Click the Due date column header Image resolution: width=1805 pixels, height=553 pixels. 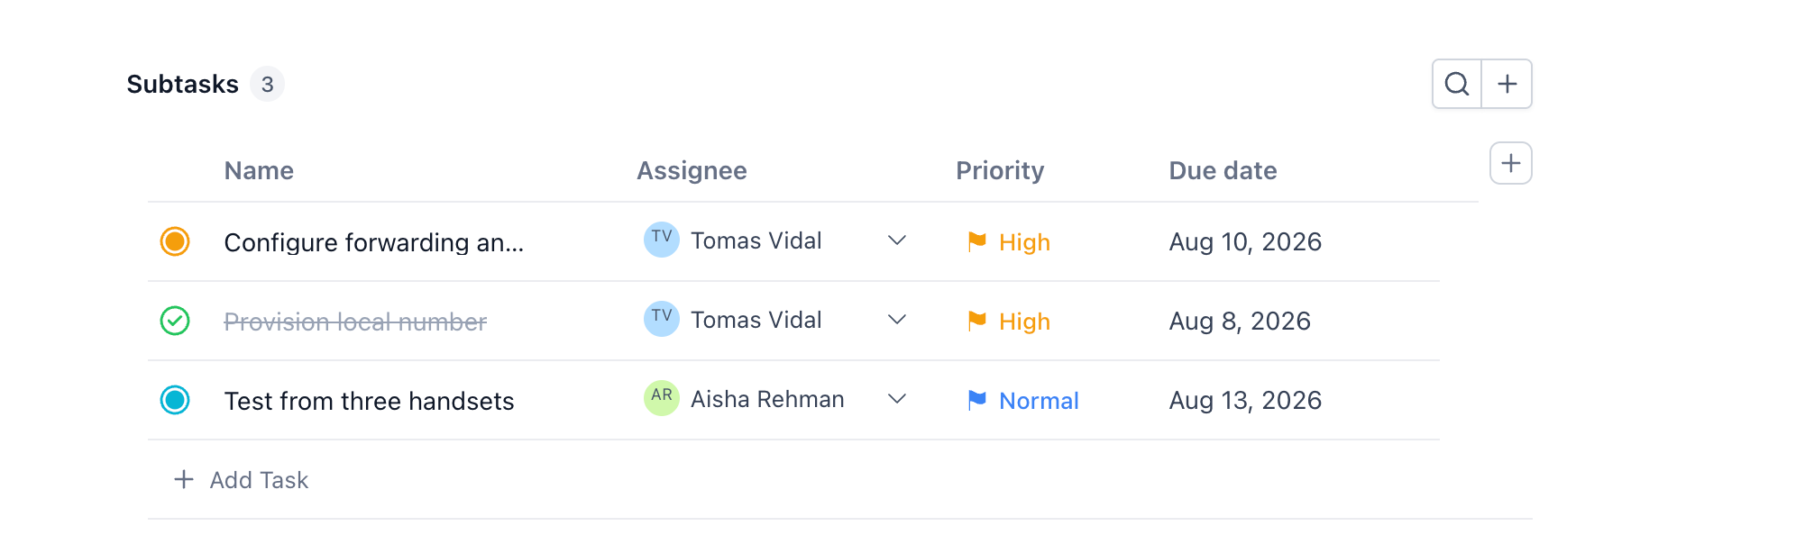pos(1223,170)
